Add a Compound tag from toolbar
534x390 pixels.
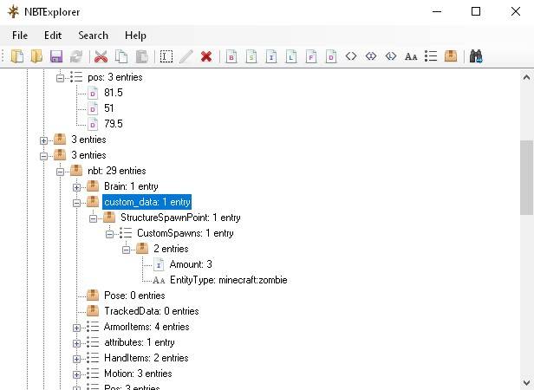(x=451, y=55)
